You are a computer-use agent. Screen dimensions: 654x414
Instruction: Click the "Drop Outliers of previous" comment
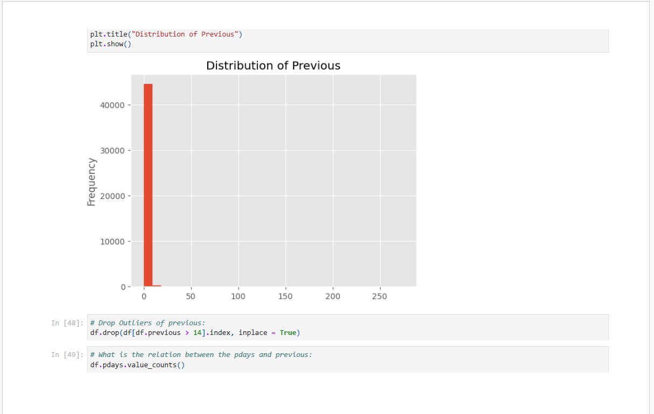(147, 323)
